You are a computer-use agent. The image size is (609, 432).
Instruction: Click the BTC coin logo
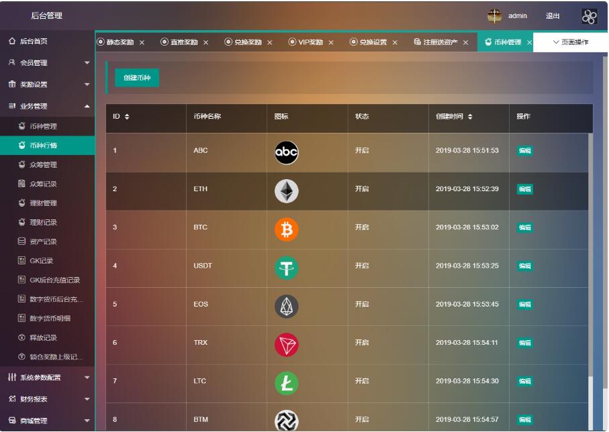click(x=287, y=229)
